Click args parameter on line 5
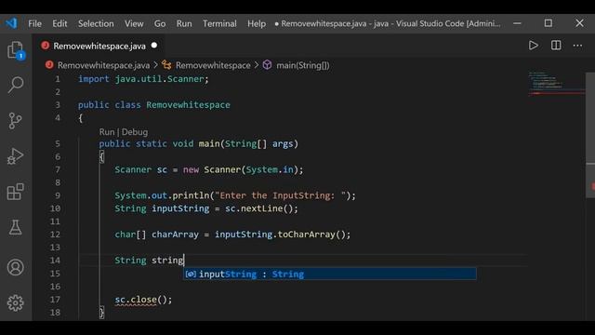Screen dimensions: 595x335 coord(283,144)
